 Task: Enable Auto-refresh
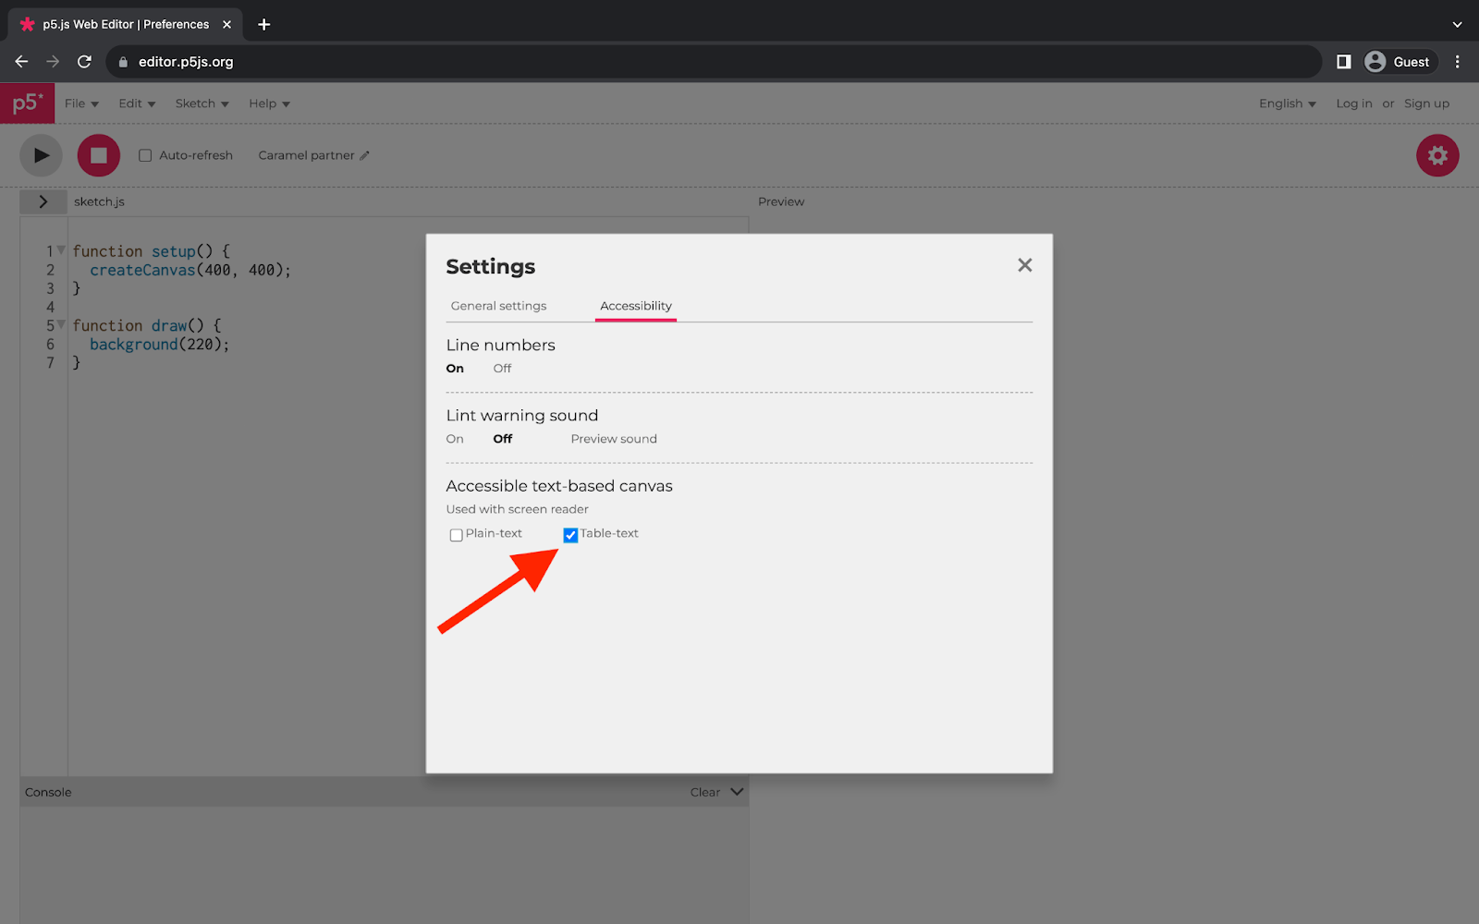[145, 154]
